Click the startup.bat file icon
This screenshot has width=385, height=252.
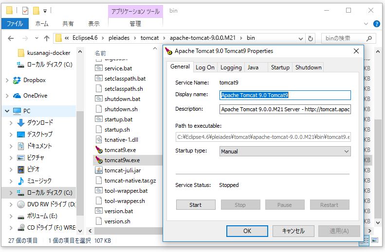[99, 119]
